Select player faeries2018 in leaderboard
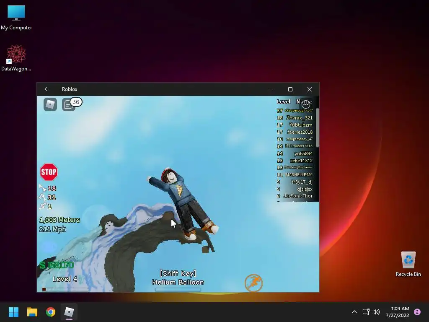The height and width of the screenshot is (322, 429). click(295, 132)
